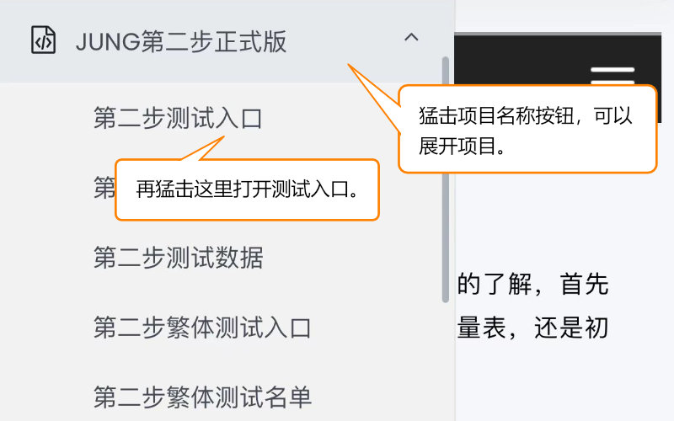
Task: Click the tooltip line 猛击项目名称按钮，可以
Action: pyautogui.click(x=525, y=116)
